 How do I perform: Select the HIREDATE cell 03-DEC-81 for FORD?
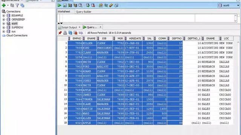(x=133, y=67)
